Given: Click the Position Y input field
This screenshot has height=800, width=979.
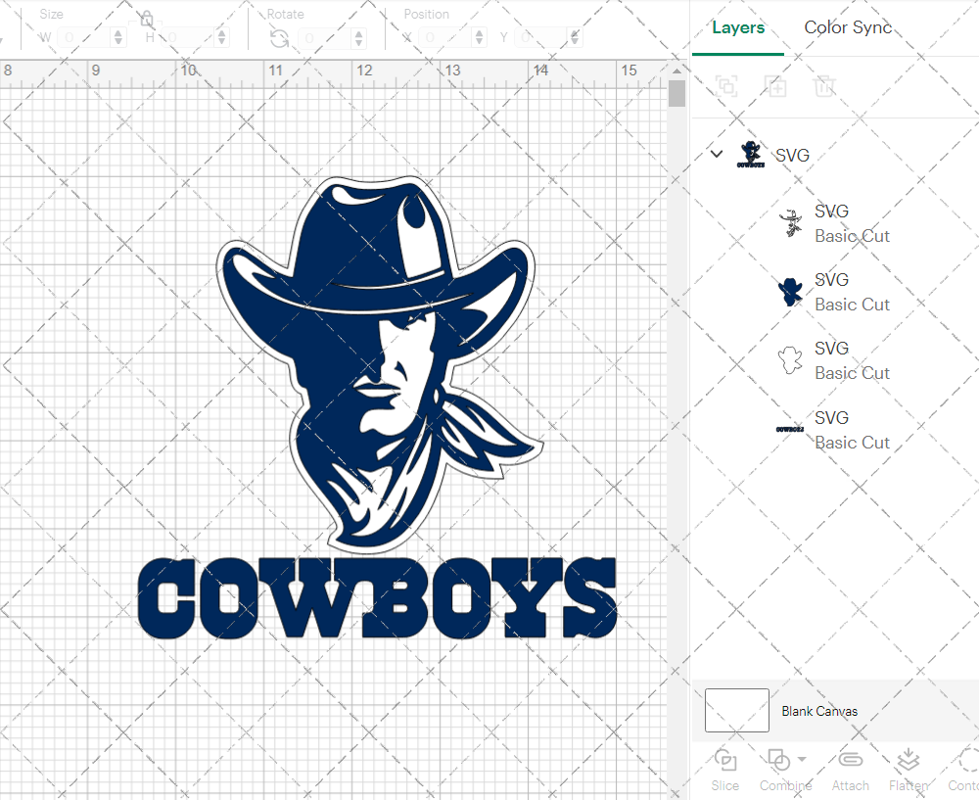Looking at the screenshot, I should (540, 37).
